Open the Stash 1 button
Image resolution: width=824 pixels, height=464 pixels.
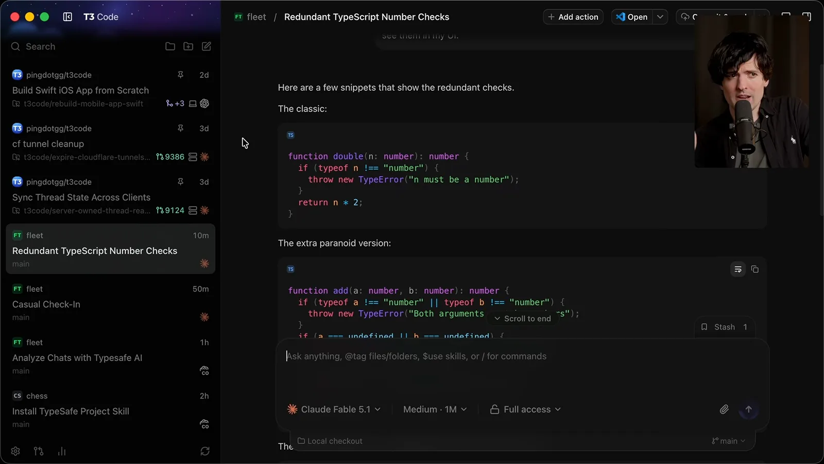(x=724, y=327)
